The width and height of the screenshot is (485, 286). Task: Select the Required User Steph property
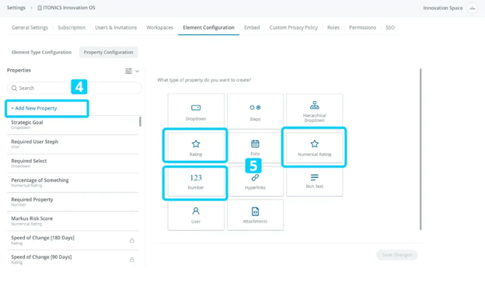coord(73,144)
